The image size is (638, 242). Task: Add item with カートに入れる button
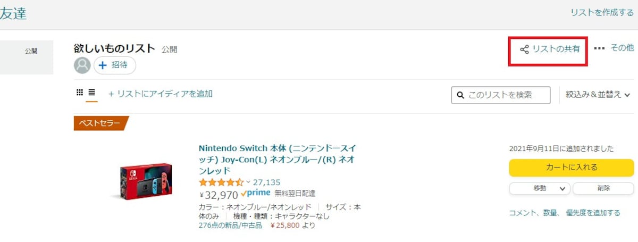[x=572, y=168]
